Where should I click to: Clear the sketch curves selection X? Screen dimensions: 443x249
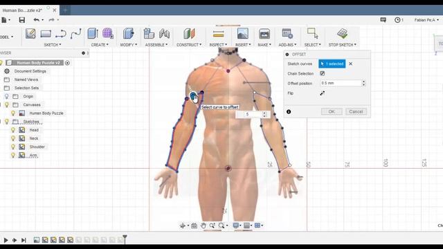pyautogui.click(x=351, y=64)
